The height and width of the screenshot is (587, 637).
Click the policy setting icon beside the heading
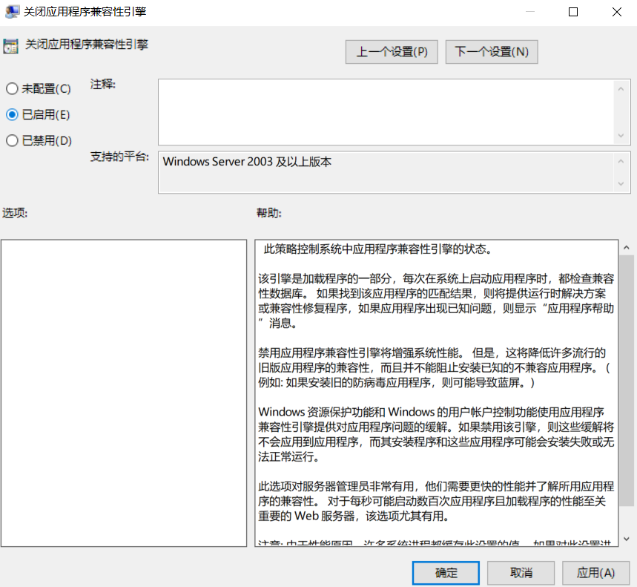pyautogui.click(x=10, y=46)
